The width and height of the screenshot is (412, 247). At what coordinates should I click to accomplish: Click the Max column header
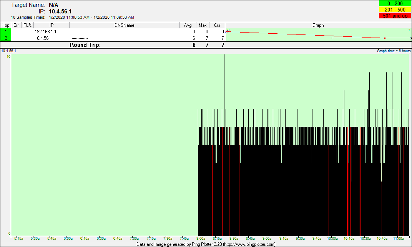pos(203,25)
